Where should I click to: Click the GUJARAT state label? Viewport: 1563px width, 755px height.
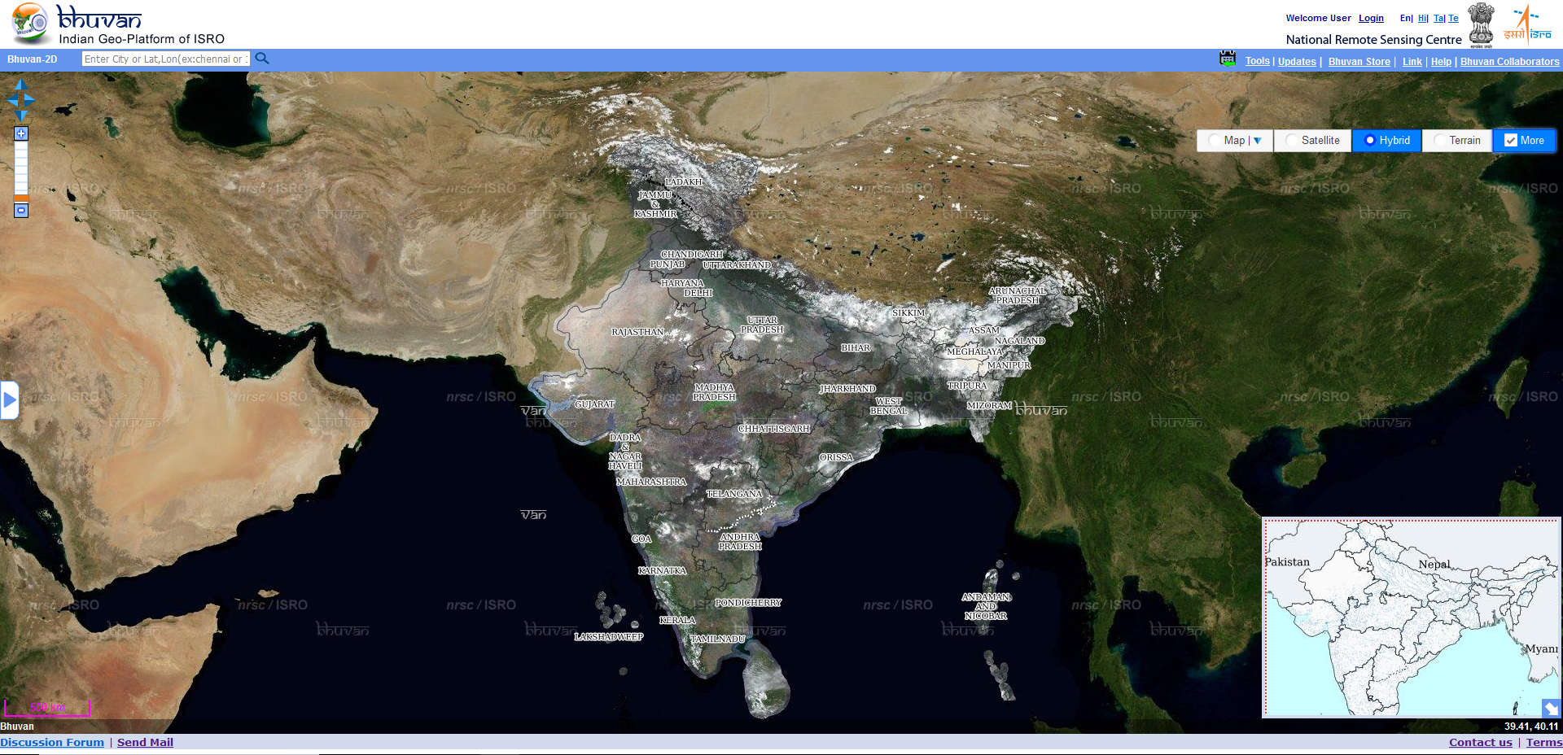pyautogui.click(x=595, y=404)
